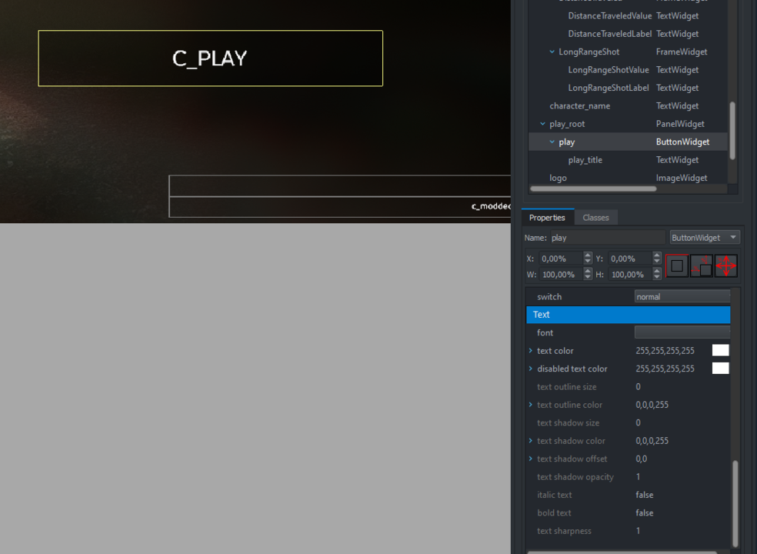Screen dimensions: 757x554
Task: Select the character_name tree row
Action: coord(628,105)
